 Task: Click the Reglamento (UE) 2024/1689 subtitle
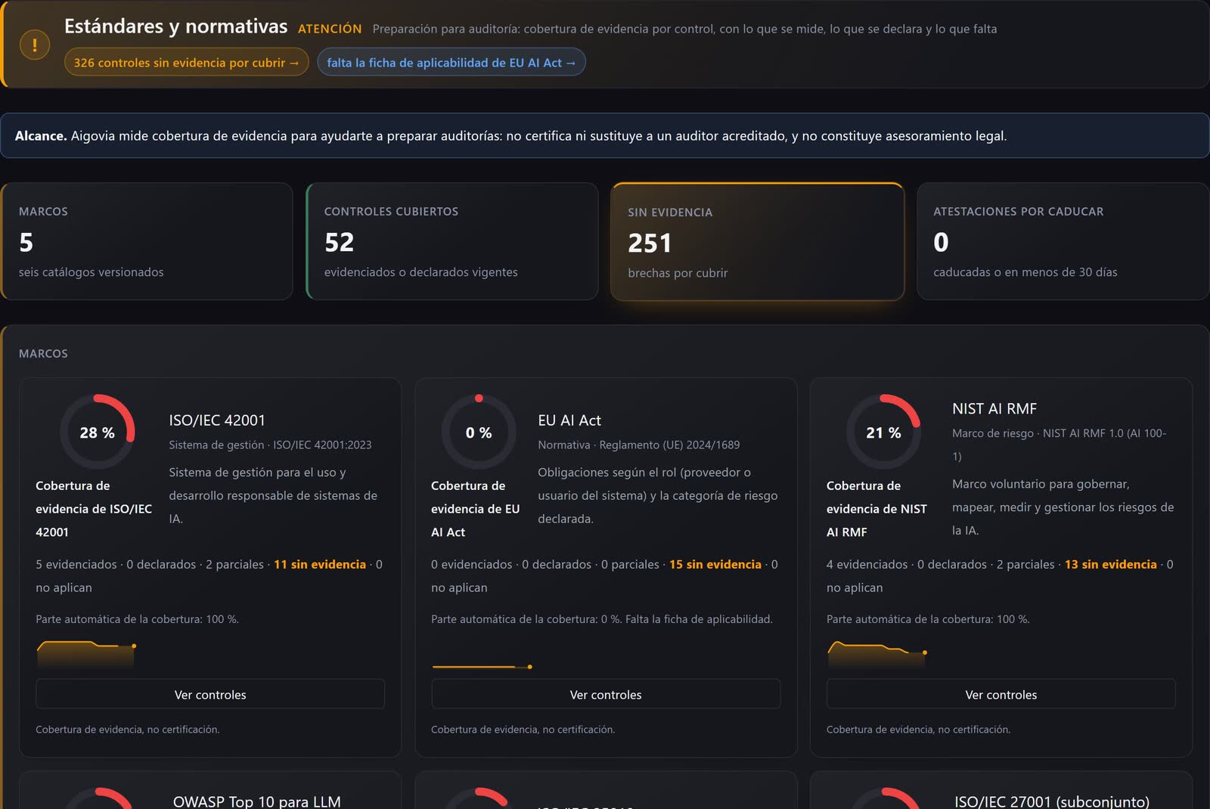(669, 445)
